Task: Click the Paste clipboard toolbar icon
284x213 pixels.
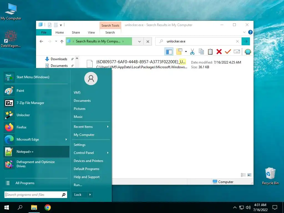Action: (210, 52)
